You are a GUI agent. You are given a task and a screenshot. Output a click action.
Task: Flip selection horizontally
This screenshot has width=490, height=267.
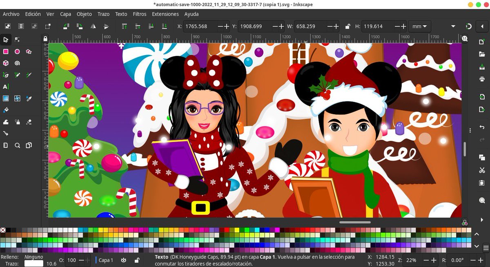point(93,26)
